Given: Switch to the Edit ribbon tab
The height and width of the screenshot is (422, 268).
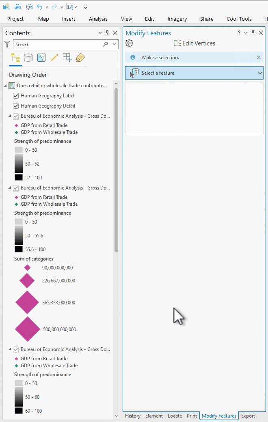Looking at the screenshot, I should point(149,19).
